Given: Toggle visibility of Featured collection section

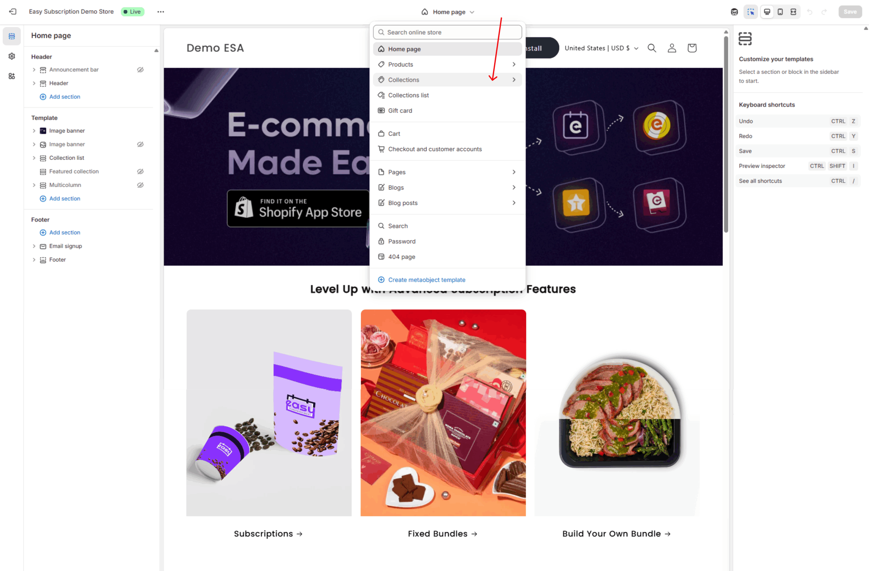Looking at the screenshot, I should pos(140,171).
